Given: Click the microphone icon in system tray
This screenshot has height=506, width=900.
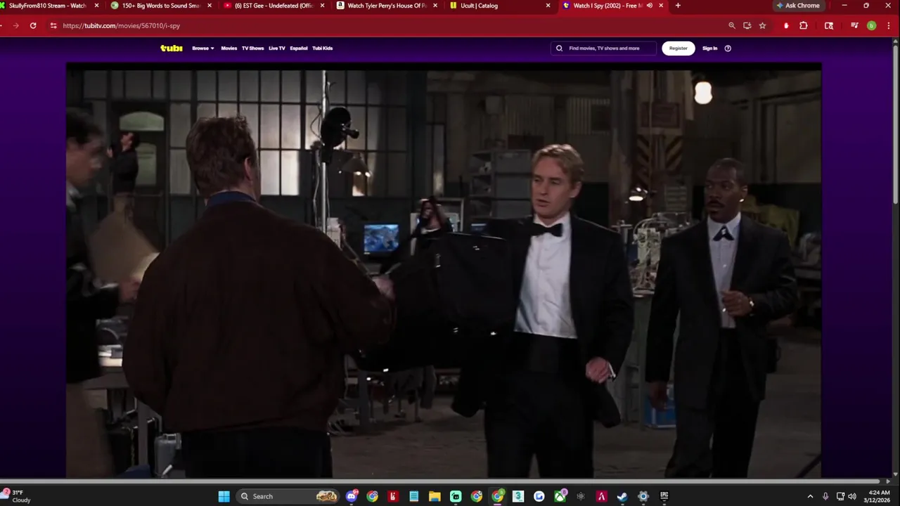Looking at the screenshot, I should pos(825,496).
